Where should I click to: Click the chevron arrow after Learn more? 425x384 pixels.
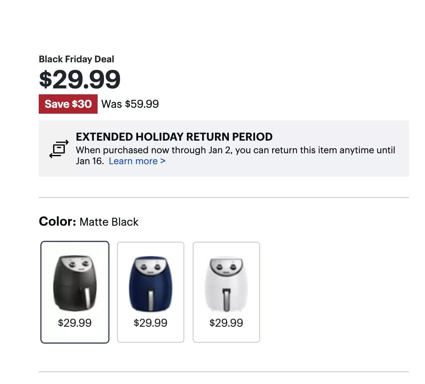click(x=163, y=161)
